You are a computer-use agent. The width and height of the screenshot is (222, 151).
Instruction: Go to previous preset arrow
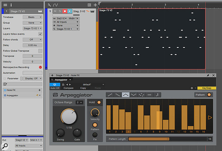point(67,85)
